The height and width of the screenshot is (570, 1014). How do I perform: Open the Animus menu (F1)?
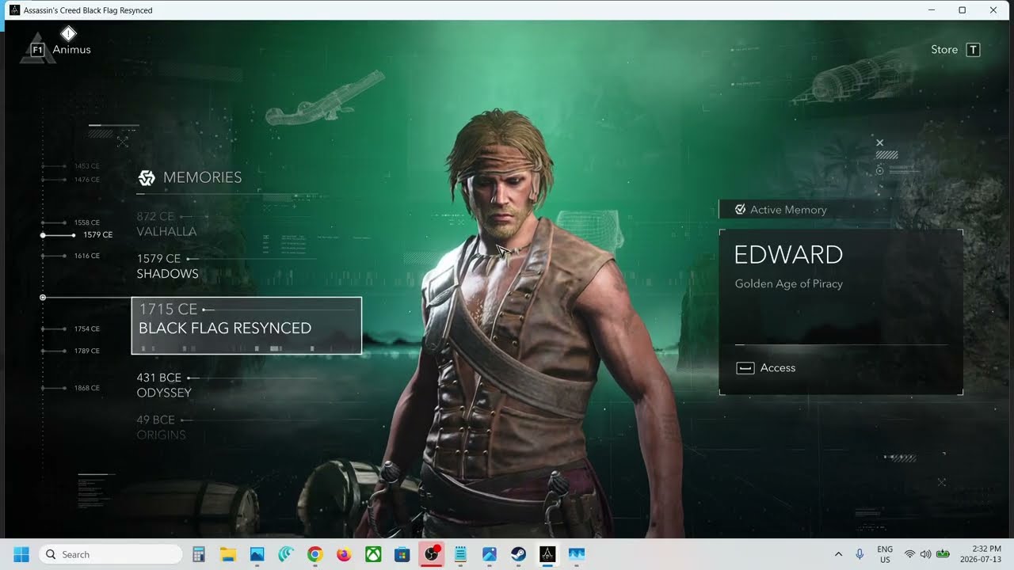pyautogui.click(x=61, y=50)
